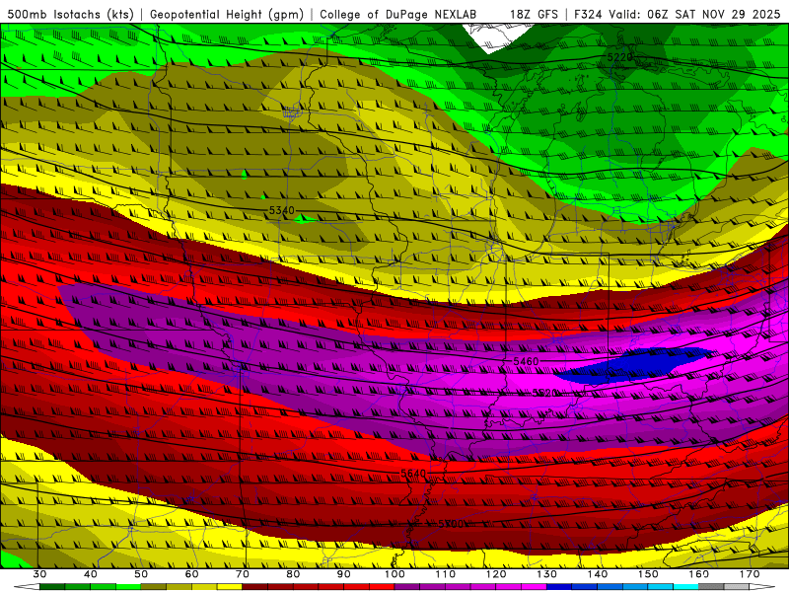Click the 70 value on the color scale
789x592 pixels.
pyautogui.click(x=243, y=574)
